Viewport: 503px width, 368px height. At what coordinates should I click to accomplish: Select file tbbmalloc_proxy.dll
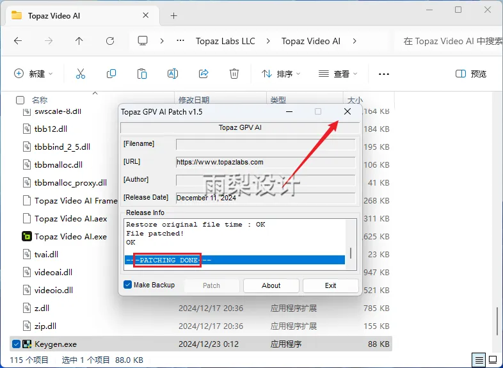70,183
